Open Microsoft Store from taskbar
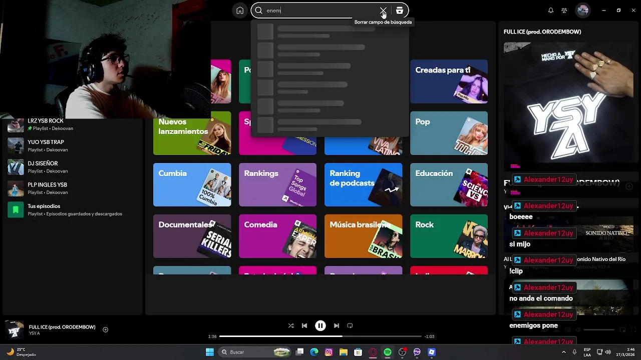 358,352
